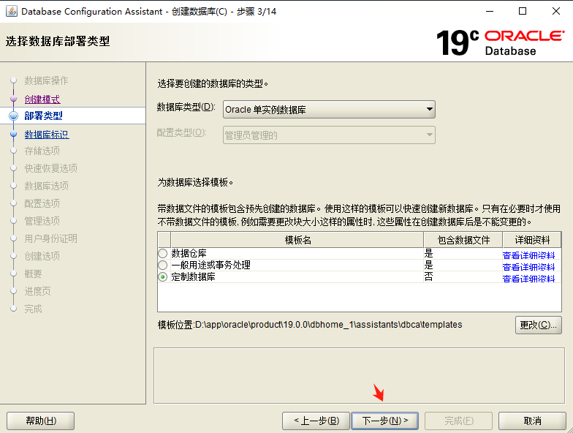
Task: View details link for 数据仓库 template
Action: (528, 255)
